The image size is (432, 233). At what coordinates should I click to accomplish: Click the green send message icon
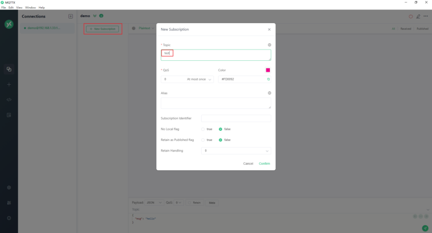[425, 228]
